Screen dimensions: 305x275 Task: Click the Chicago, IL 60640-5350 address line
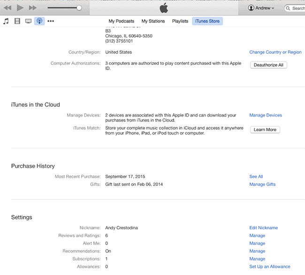click(129, 36)
